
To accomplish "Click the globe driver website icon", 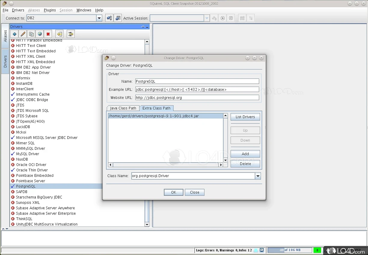I will coord(40,34).
